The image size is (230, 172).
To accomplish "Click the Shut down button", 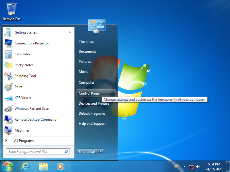I will click(x=87, y=152).
